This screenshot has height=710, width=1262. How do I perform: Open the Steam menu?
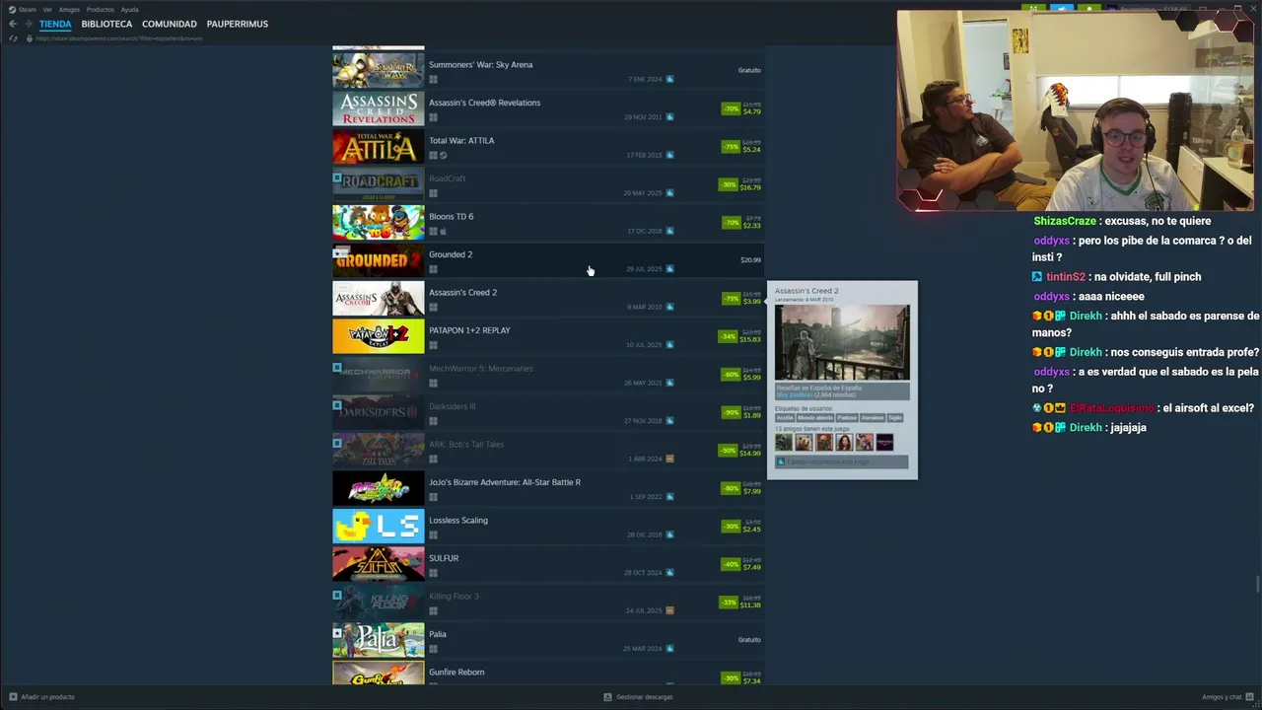(28, 10)
